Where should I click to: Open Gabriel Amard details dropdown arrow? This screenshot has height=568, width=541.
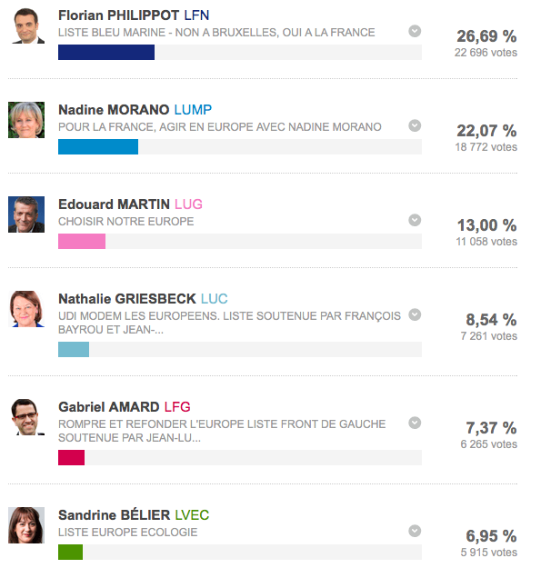pyautogui.click(x=415, y=423)
